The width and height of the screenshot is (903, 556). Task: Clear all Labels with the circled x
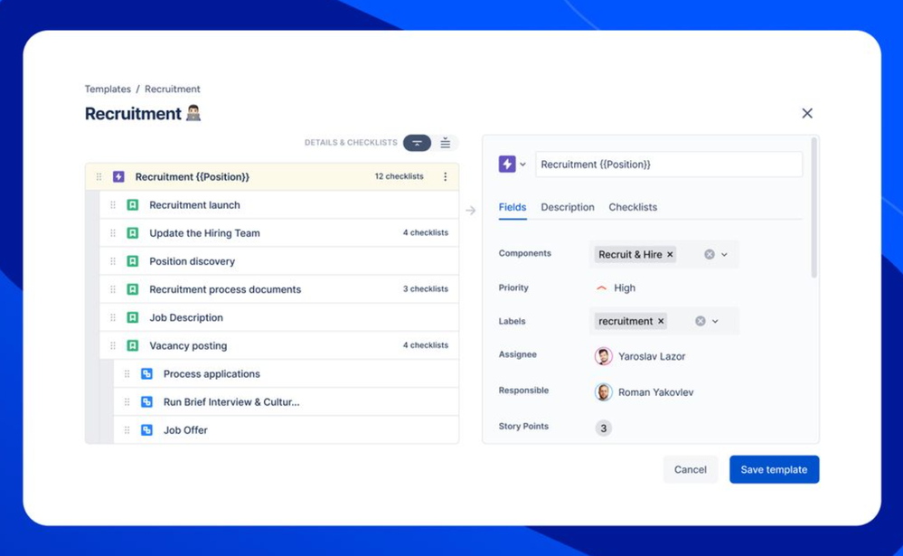[701, 322]
